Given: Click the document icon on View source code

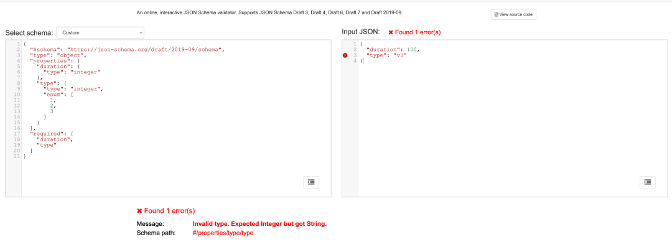Looking at the screenshot, I should [496, 14].
